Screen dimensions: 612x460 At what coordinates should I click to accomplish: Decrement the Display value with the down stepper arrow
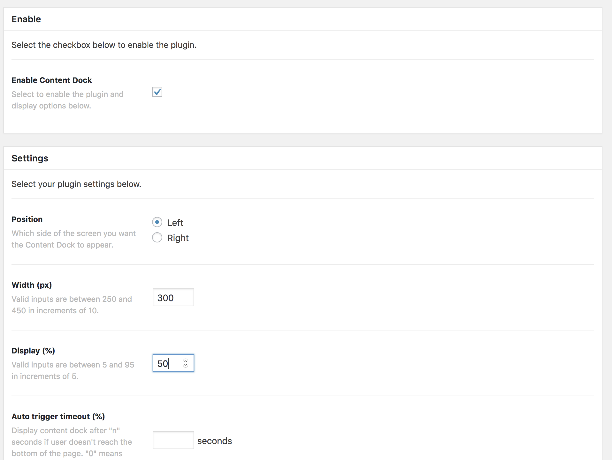pos(186,366)
